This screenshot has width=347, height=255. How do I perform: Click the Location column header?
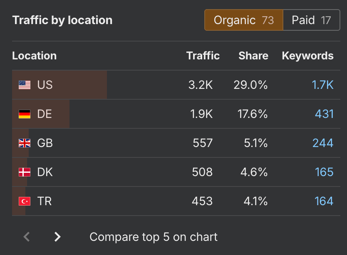coord(34,56)
